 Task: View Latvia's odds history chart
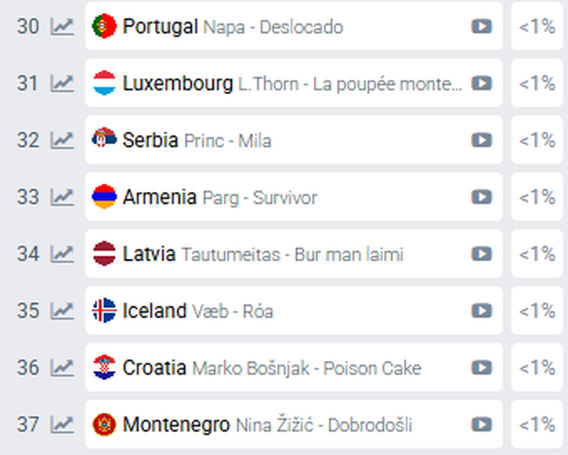(62, 254)
